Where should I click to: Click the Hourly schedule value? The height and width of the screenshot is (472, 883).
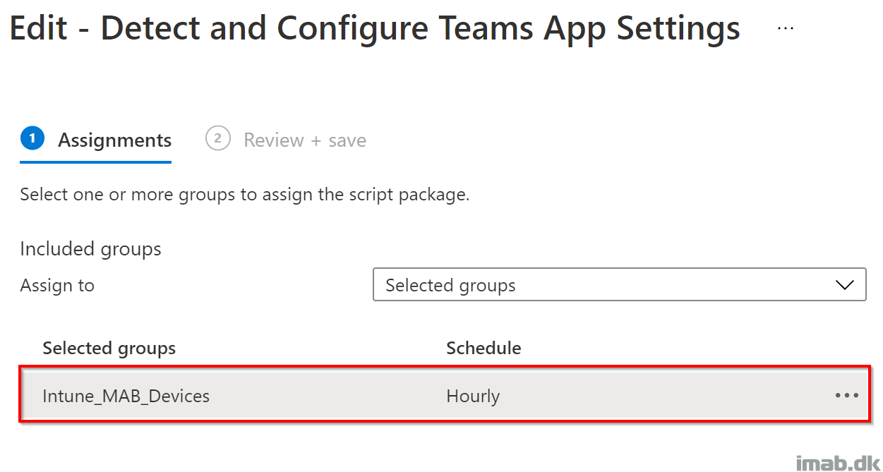(x=473, y=396)
